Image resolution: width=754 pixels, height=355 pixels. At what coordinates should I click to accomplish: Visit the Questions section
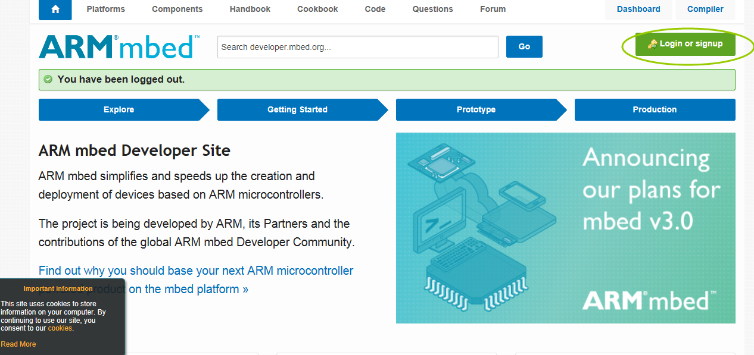pos(432,9)
